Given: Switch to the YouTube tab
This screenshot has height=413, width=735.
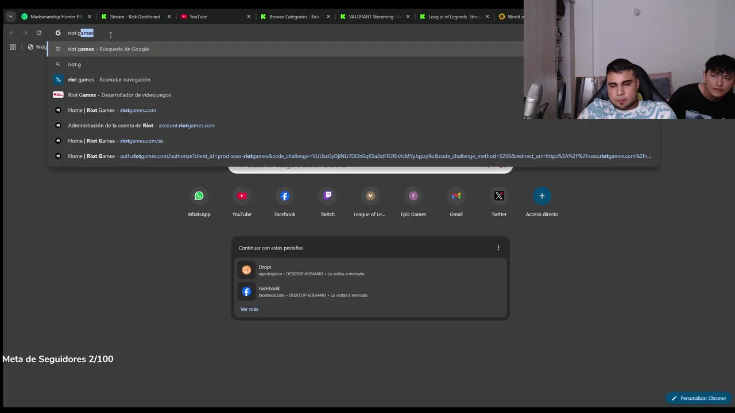Looking at the screenshot, I should (215, 17).
